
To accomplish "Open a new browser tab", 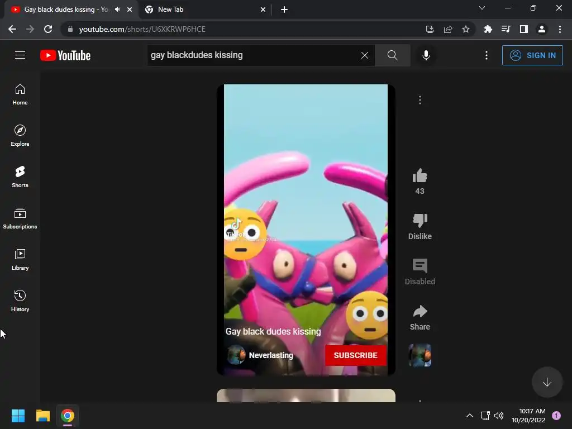I will pyautogui.click(x=284, y=9).
